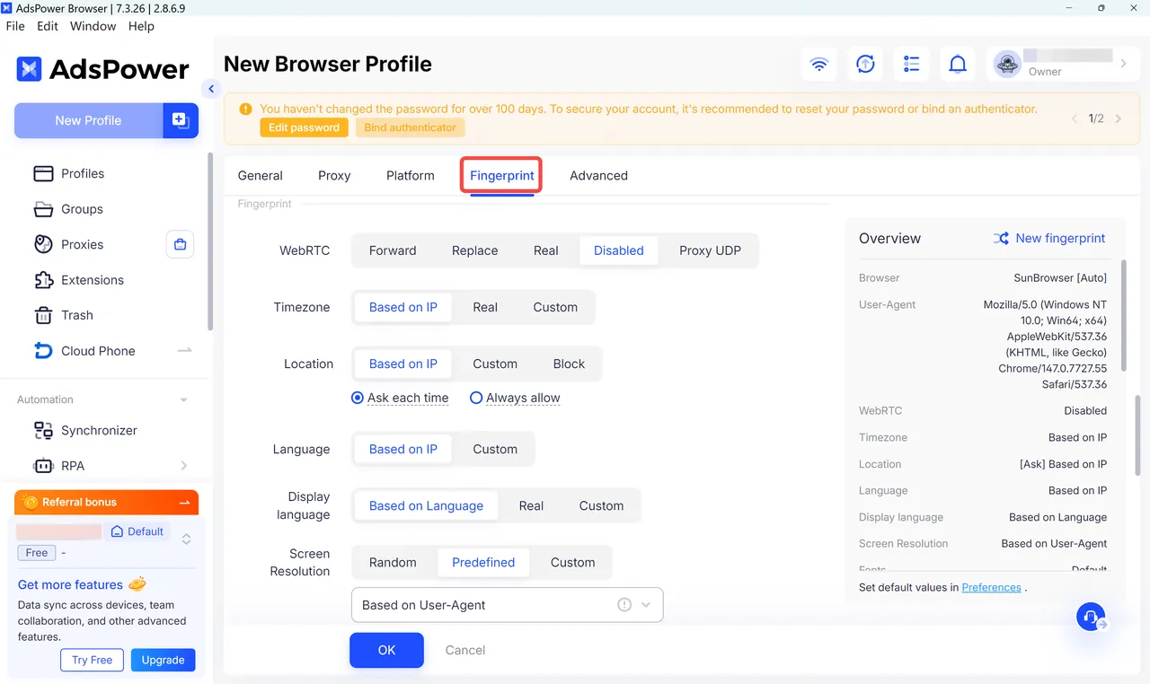Set WebRTC to Forward
This screenshot has height=684, width=1150.
(393, 250)
